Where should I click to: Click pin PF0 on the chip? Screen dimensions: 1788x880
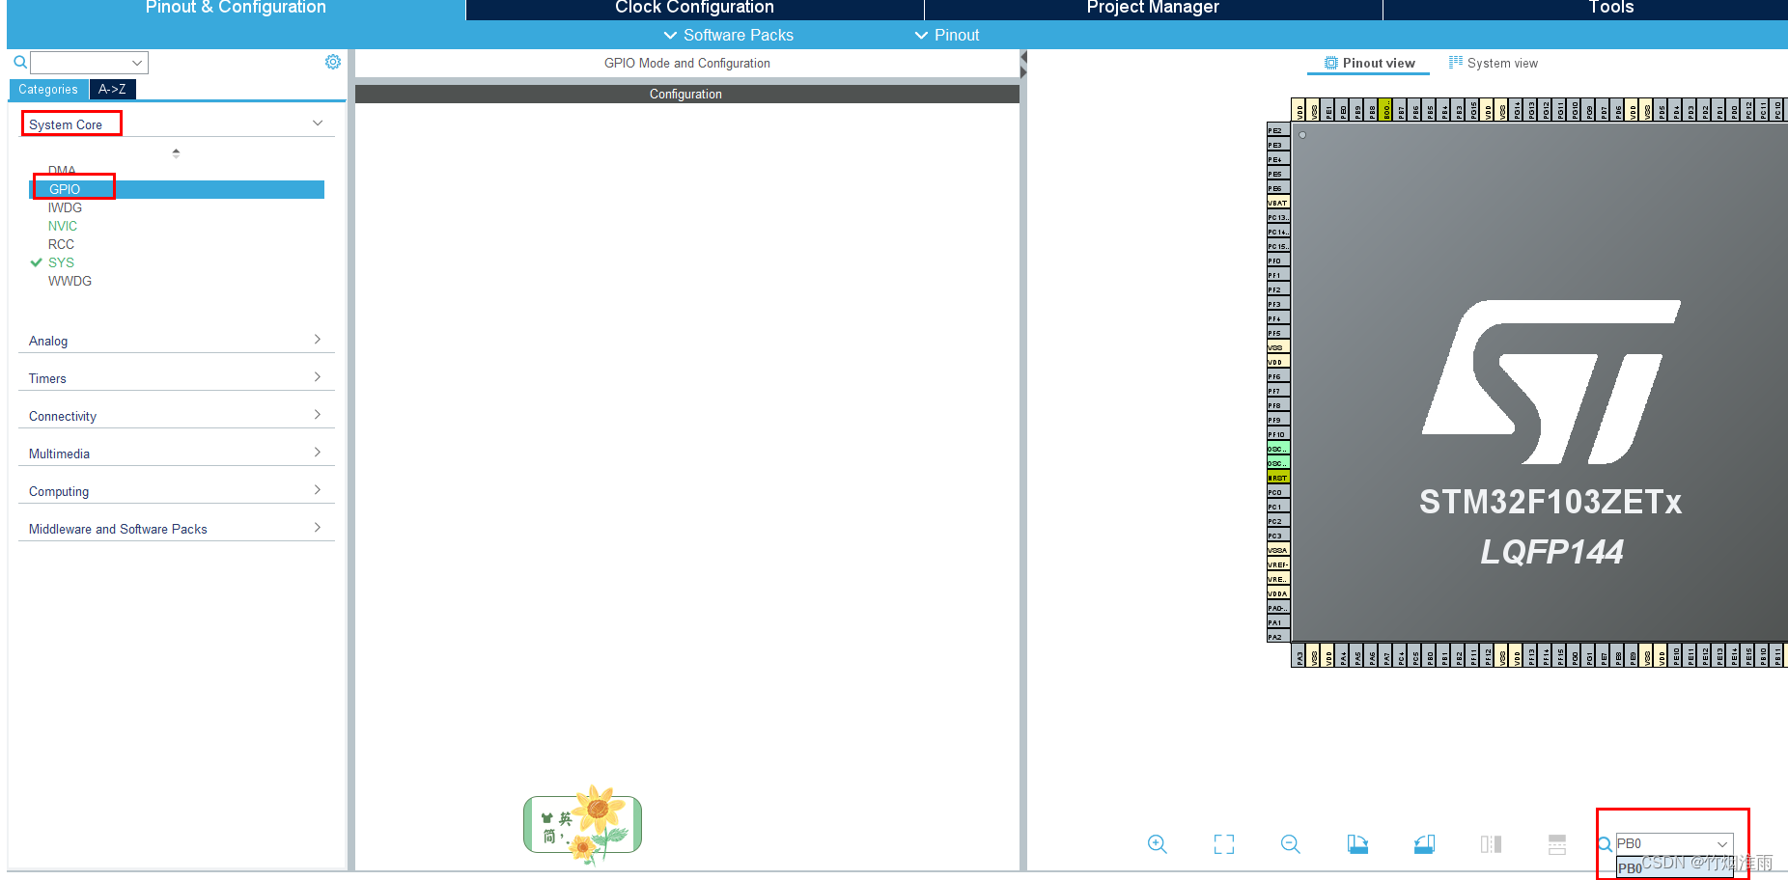[1277, 261]
